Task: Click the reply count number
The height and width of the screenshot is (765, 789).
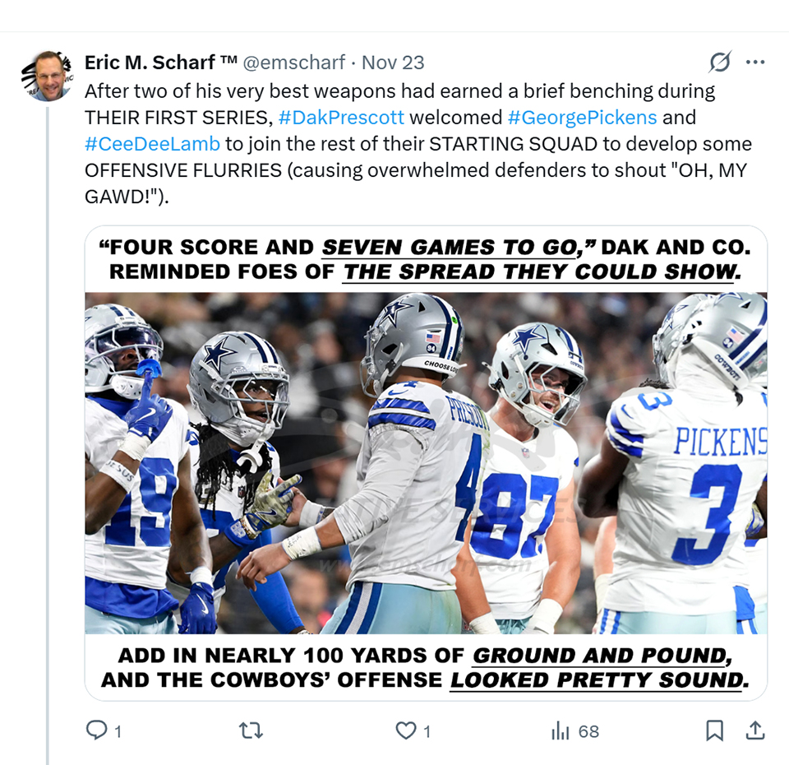Action: point(118,730)
